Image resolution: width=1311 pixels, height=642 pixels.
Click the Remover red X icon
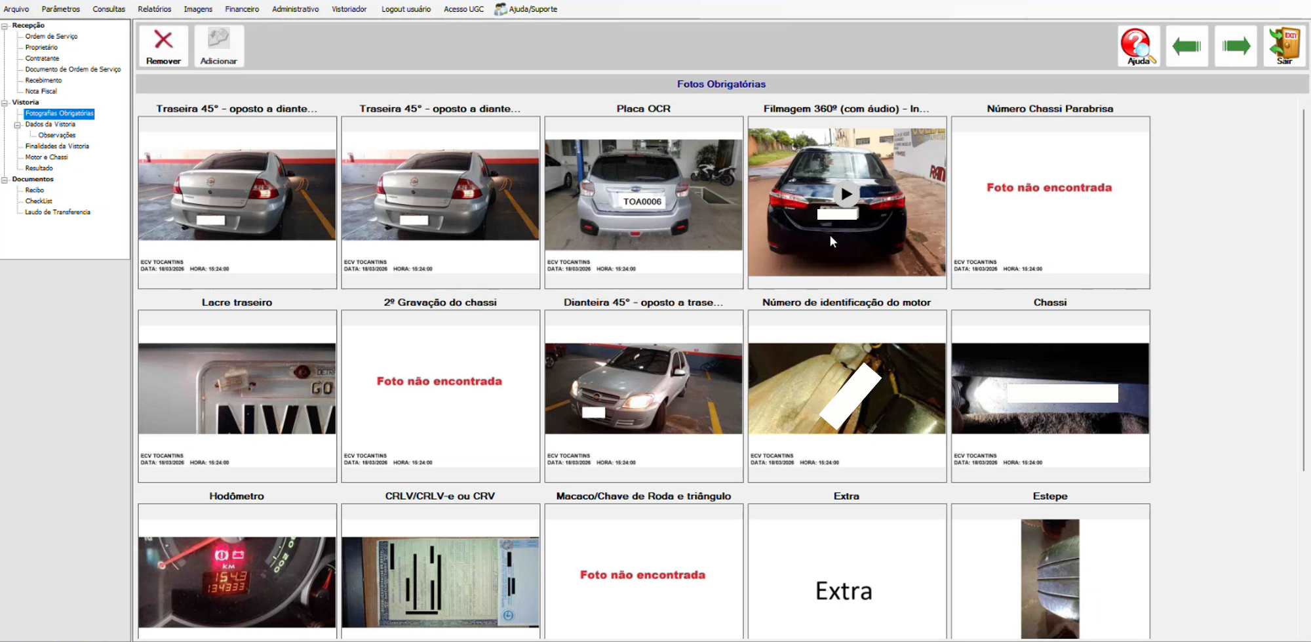163,40
